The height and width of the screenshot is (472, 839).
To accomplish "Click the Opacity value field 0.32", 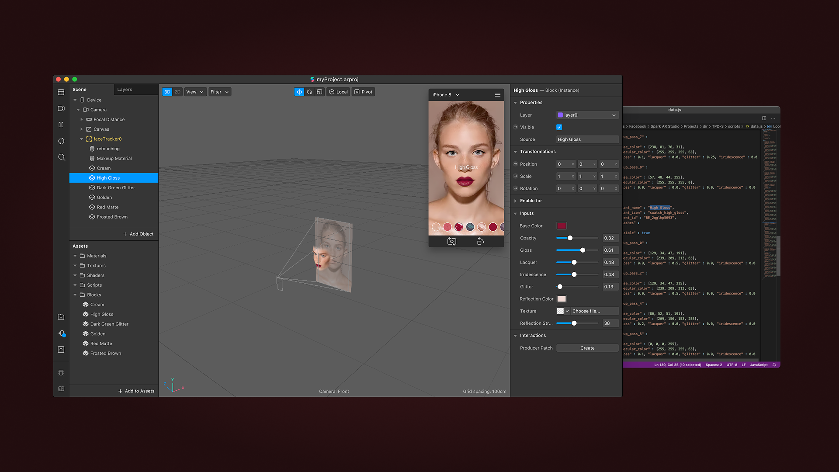I will (x=610, y=238).
